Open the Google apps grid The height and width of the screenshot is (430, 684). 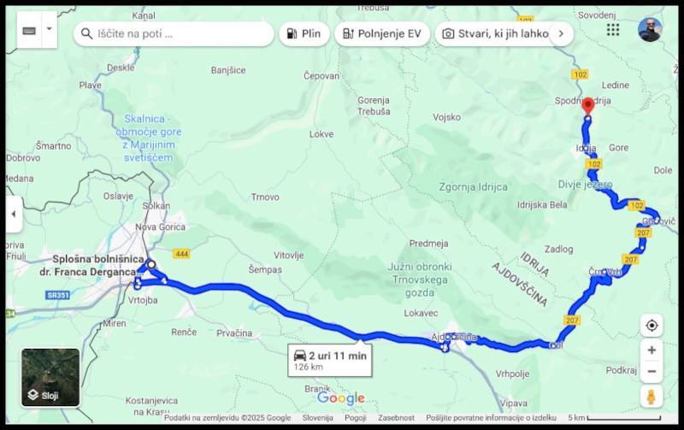613,30
